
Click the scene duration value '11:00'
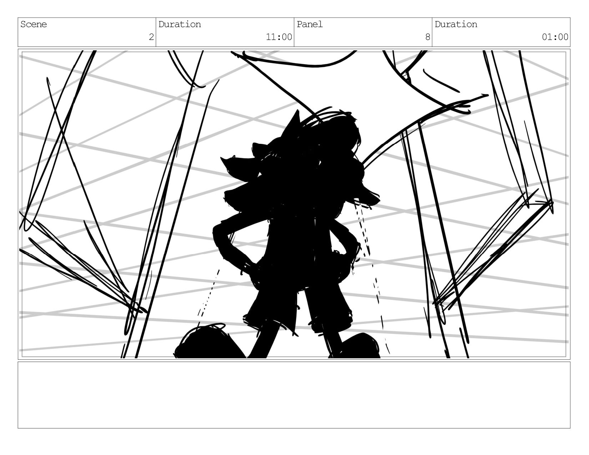coord(279,37)
